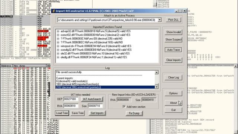
Task: Run Auto Trace on imports
Action: 173,50
